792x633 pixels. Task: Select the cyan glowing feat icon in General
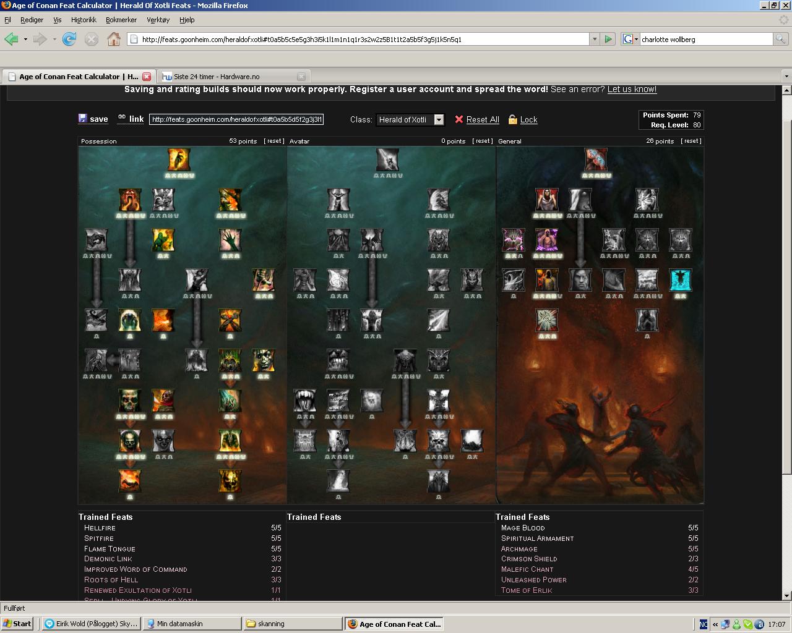tap(681, 280)
